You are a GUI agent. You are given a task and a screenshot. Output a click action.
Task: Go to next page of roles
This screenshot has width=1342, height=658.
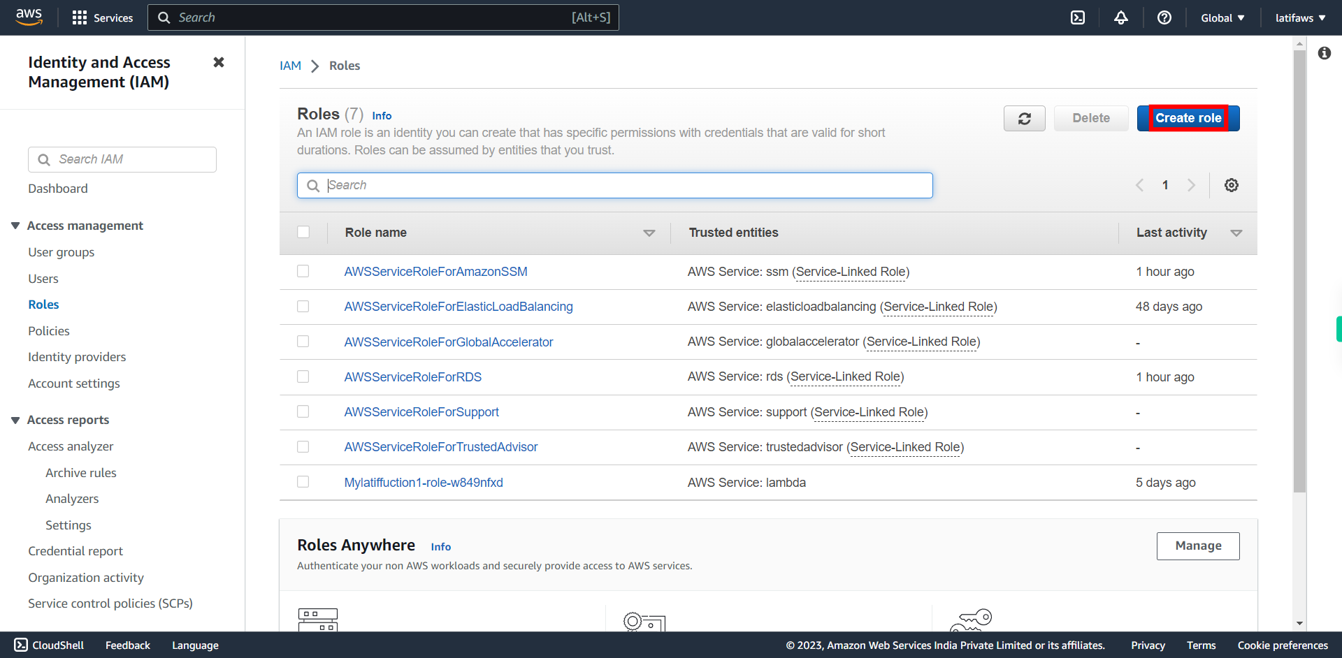coord(1191,185)
